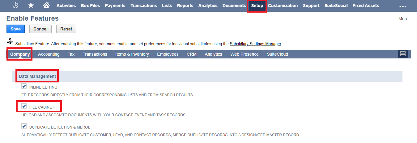Open the Box Files menu
This screenshot has height=143, width=417.
pos(90,6)
